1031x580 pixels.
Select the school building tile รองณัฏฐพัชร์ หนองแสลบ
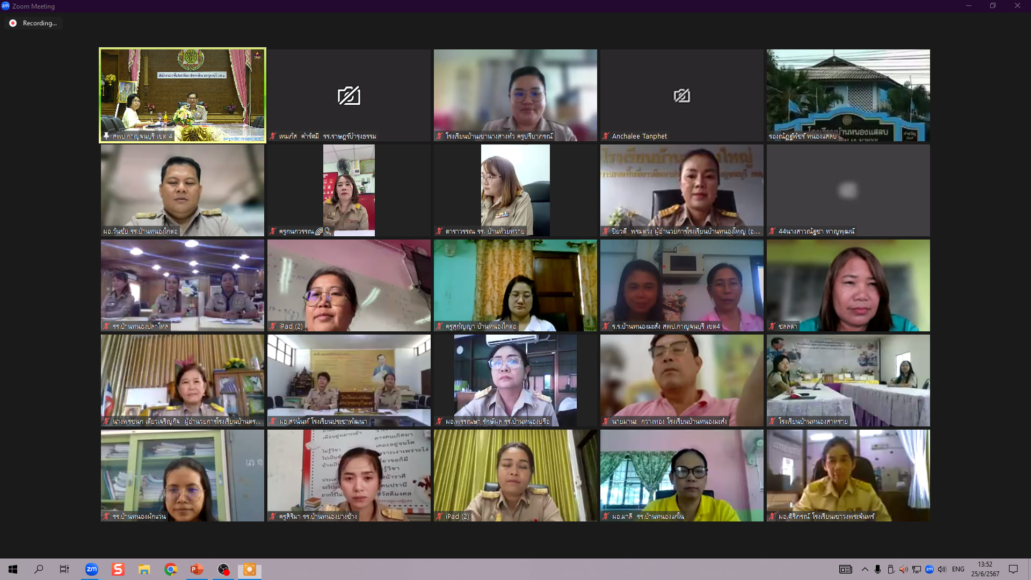coord(848,95)
